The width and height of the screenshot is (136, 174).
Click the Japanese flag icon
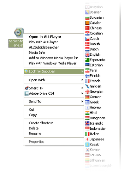click(87, 139)
